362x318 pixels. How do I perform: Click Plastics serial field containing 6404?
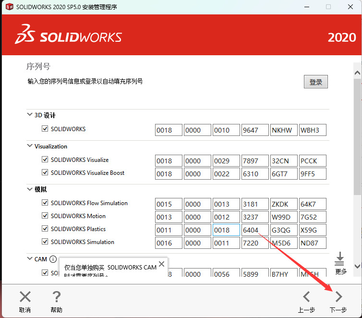click(x=255, y=230)
